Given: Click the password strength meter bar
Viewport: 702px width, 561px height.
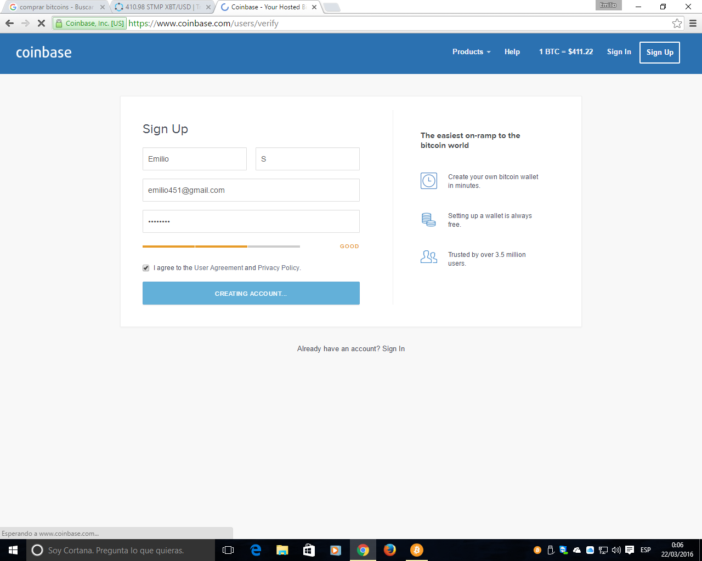Looking at the screenshot, I should [x=221, y=247].
